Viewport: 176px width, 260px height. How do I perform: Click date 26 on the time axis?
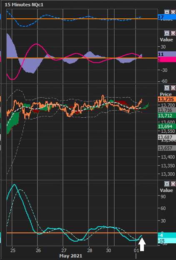(38, 250)
